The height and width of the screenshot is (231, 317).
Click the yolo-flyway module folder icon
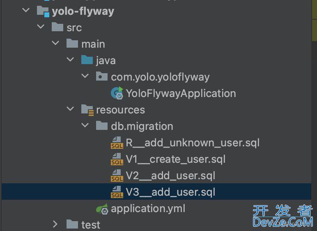(x=43, y=11)
